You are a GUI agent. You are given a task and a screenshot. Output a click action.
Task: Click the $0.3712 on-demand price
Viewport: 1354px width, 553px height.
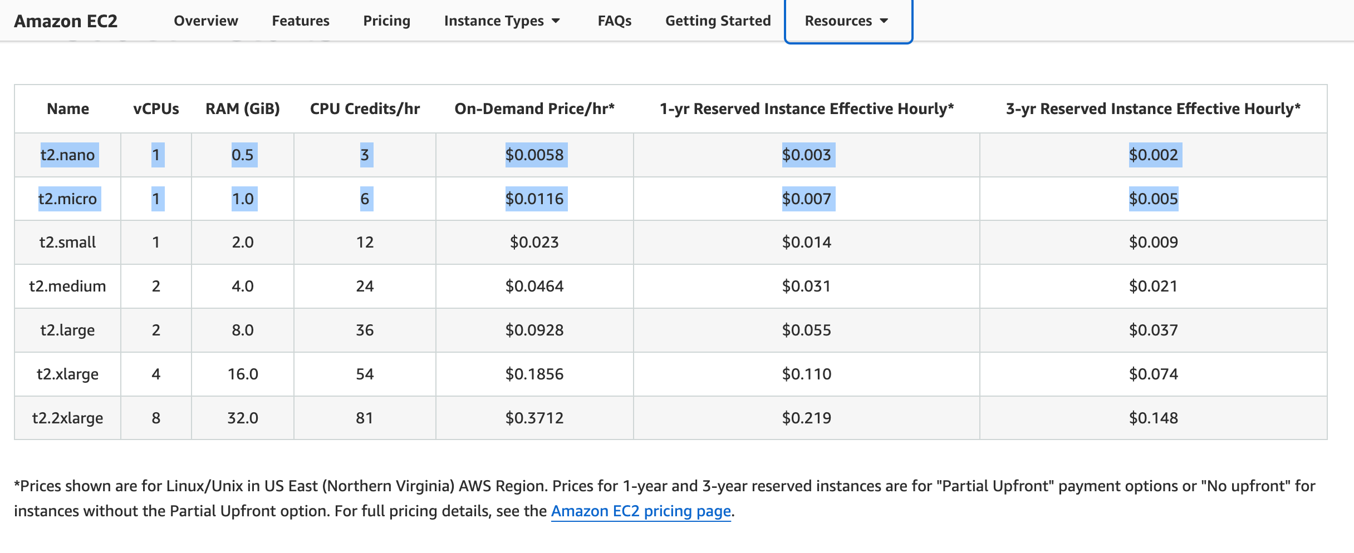[534, 418]
